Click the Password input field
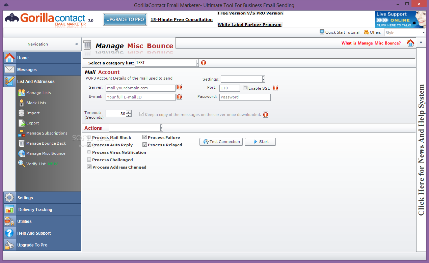Image resolution: width=429 pixels, height=263 pixels. [x=245, y=97]
